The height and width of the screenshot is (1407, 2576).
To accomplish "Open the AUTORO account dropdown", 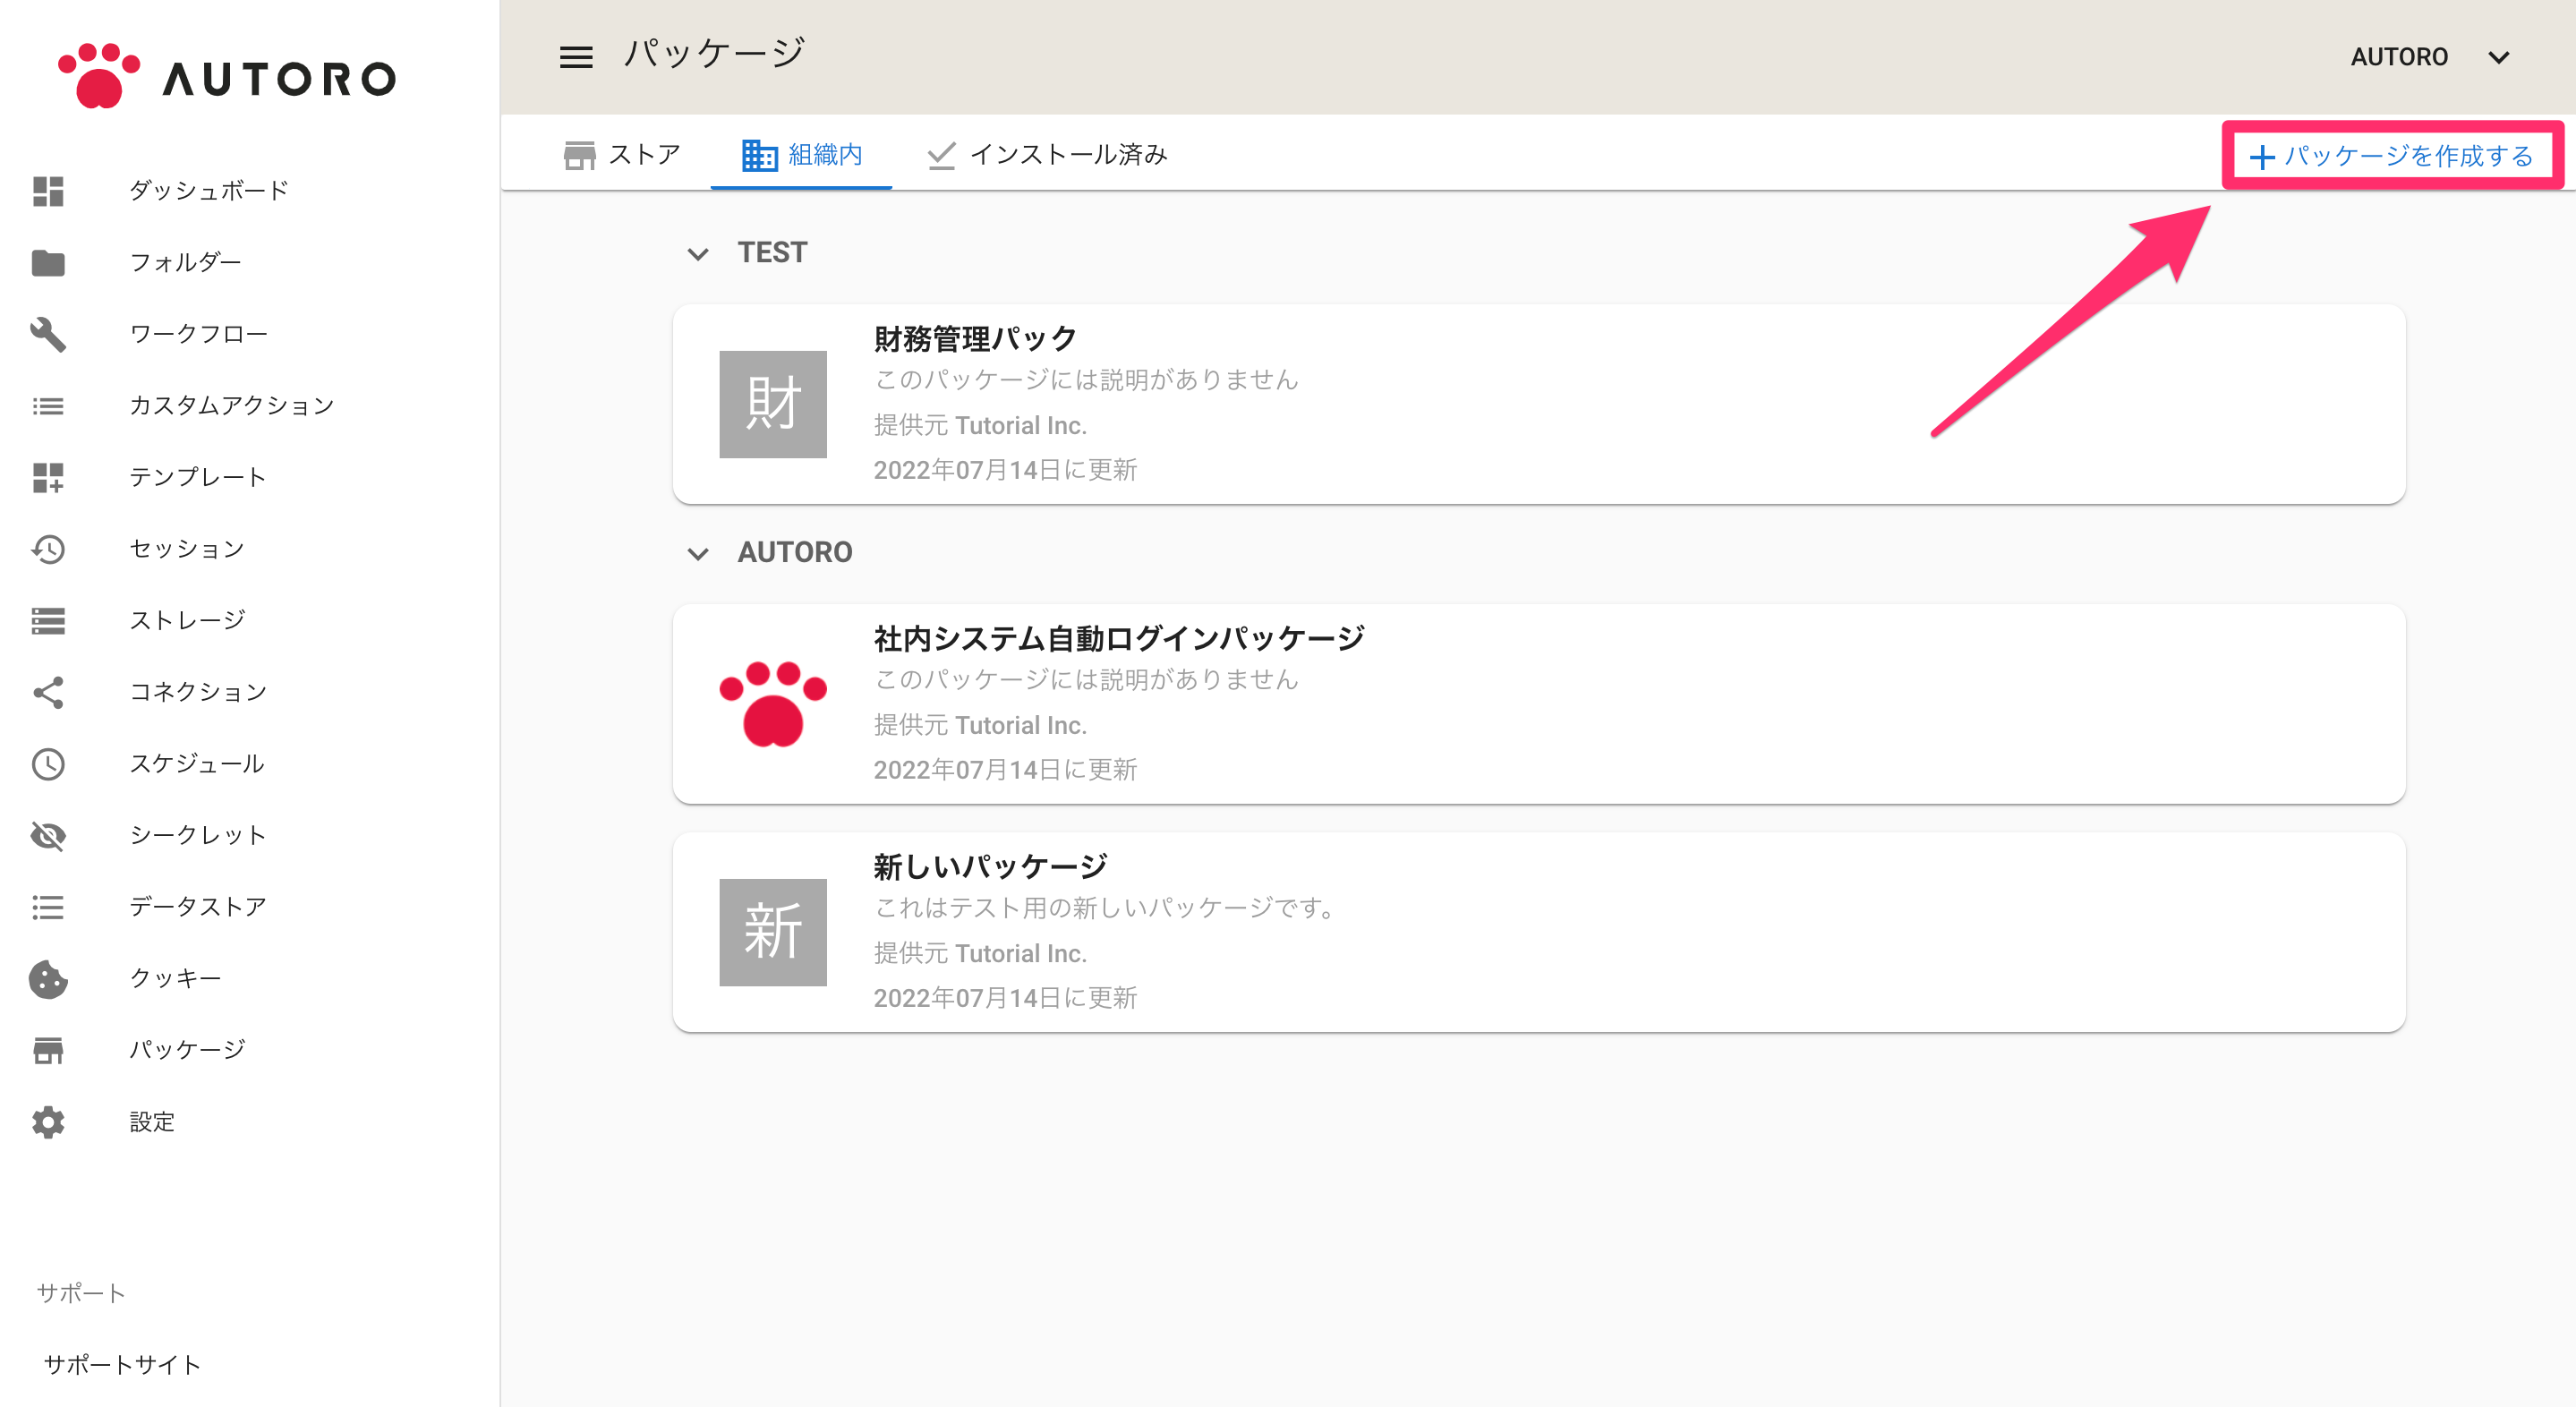I will [x=2430, y=57].
